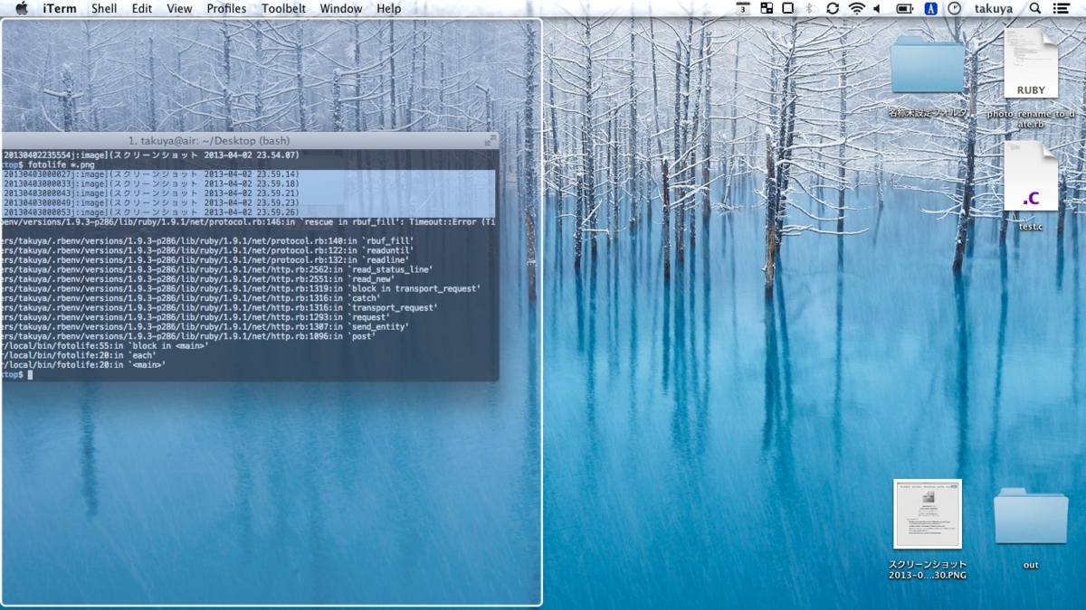
Task: Open the Bluetooth status menu
Action: pos(811,8)
